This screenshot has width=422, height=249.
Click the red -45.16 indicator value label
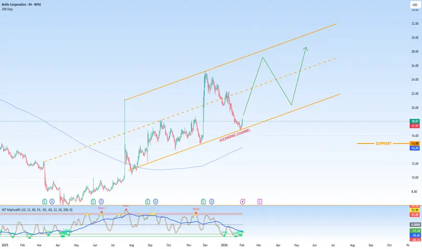click(415, 239)
